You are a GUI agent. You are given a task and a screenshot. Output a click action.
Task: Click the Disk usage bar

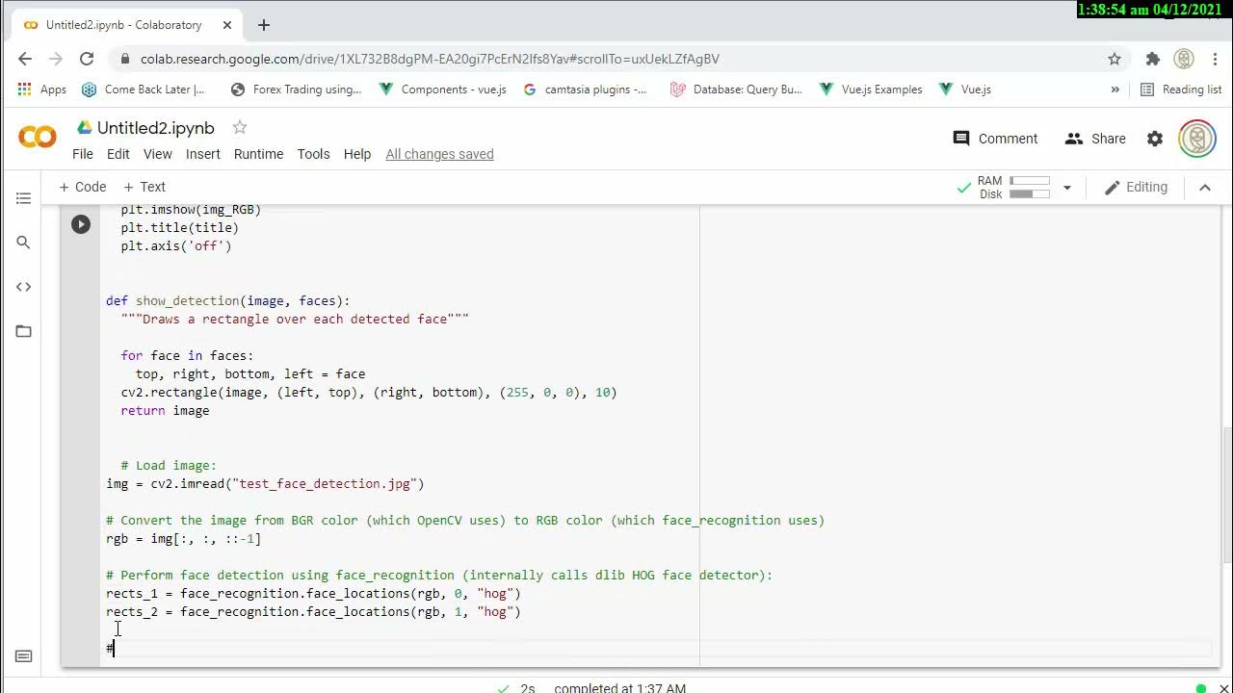(1030, 194)
